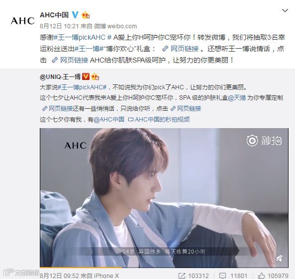
Task: Click the orange video progress bar
Action: [81, 267]
